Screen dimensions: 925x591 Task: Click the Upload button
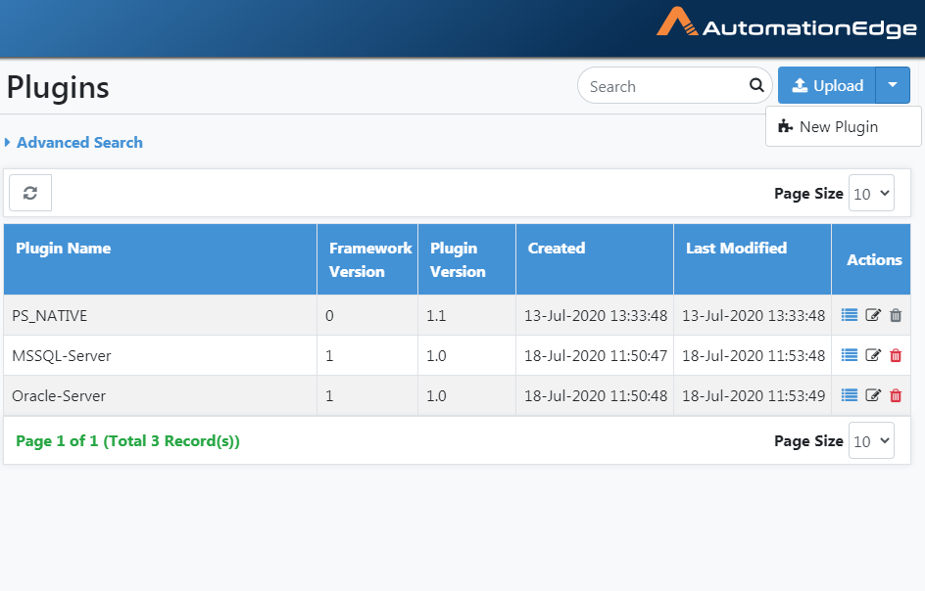[827, 85]
